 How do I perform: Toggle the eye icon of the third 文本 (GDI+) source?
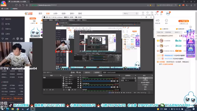coord(78,81)
